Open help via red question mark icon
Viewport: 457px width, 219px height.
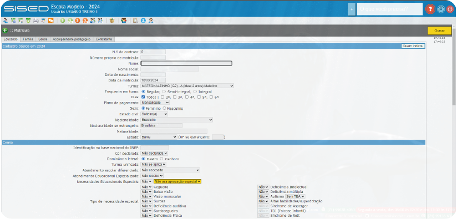430,9
